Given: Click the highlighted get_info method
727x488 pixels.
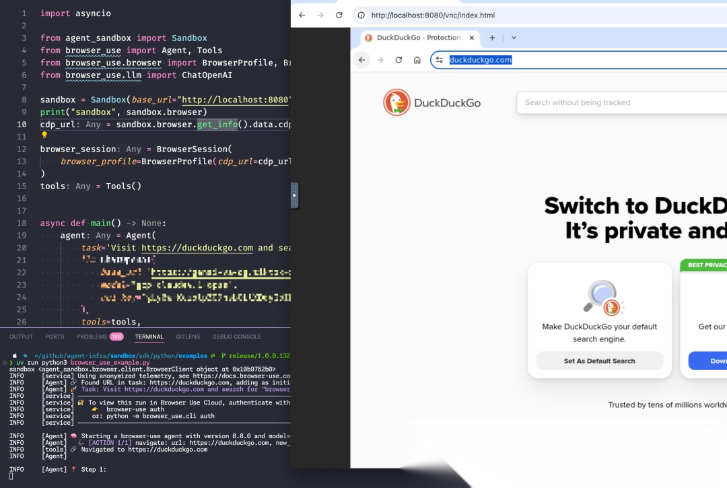Looking at the screenshot, I should (217, 125).
